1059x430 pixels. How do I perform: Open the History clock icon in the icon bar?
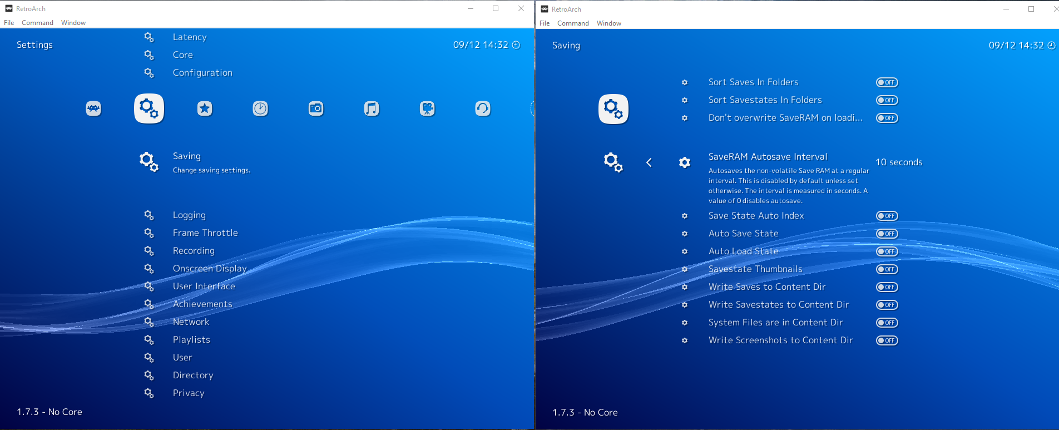pos(260,108)
